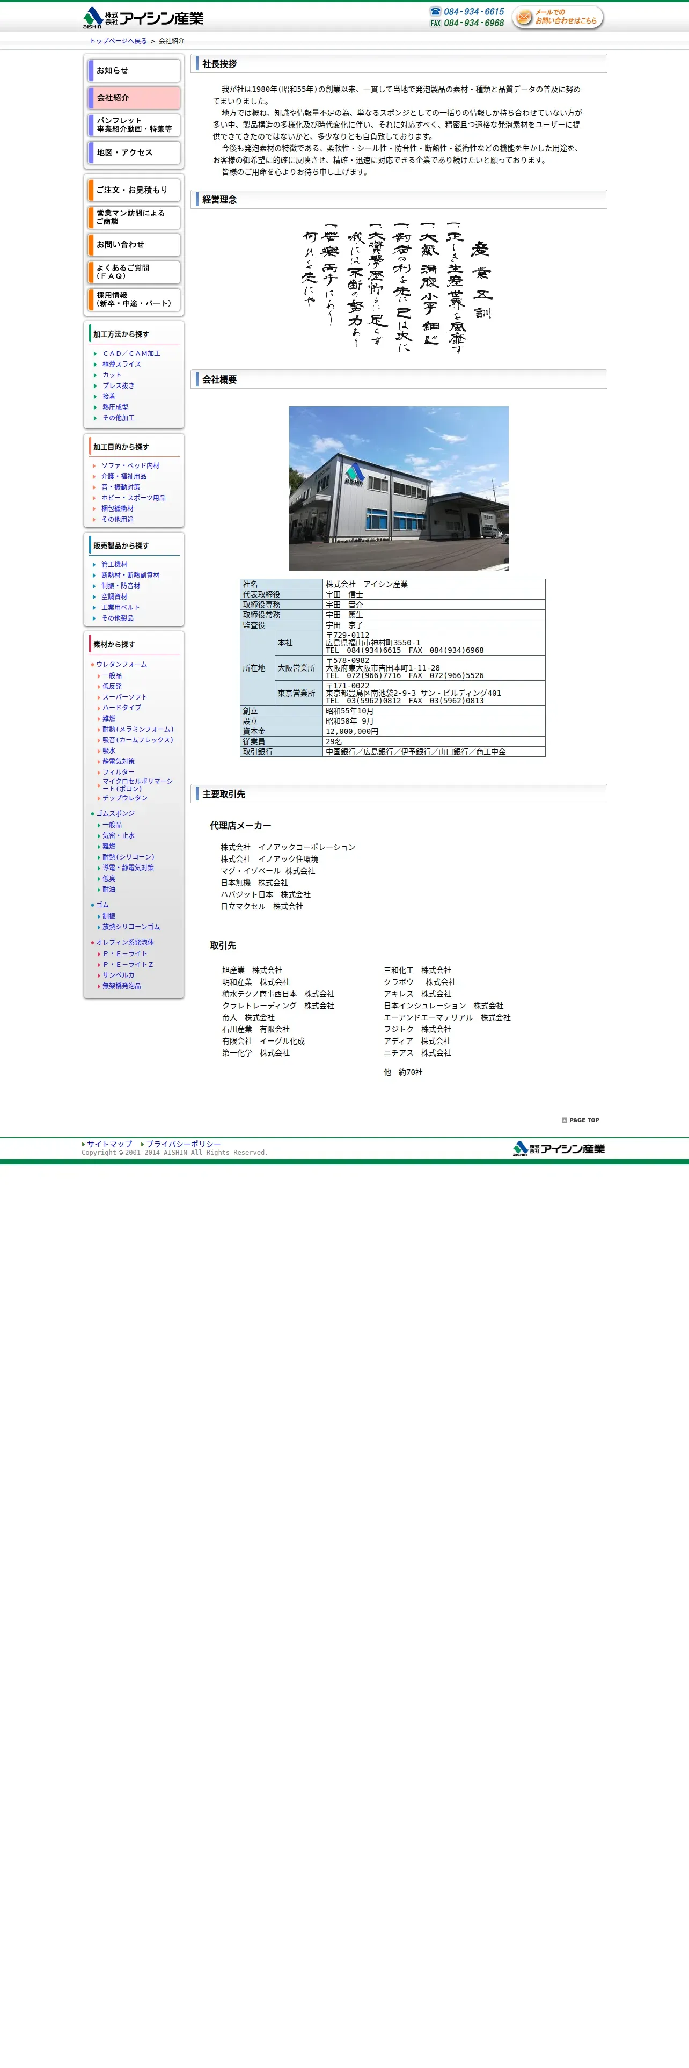This screenshot has width=689, height=2068.
Task: Open the mail inquiry button in the header
Action: tap(558, 17)
